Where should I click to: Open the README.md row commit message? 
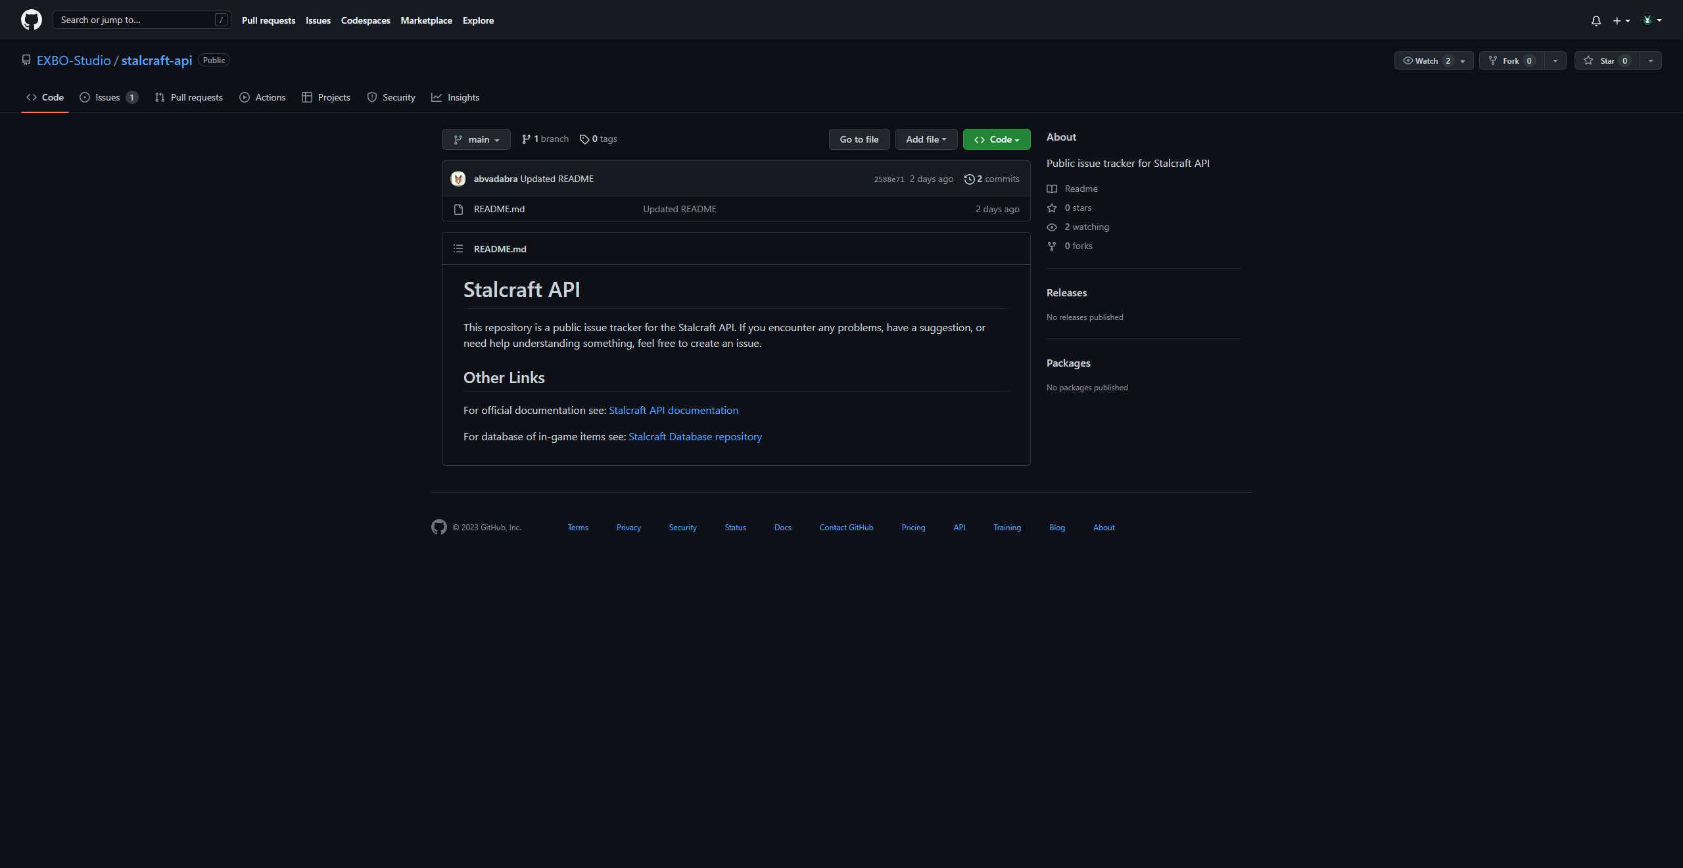tap(680, 209)
